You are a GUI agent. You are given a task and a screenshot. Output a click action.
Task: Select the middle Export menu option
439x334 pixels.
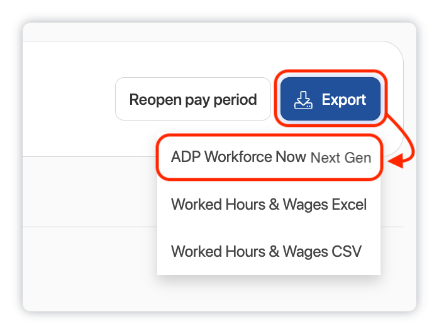tap(269, 205)
